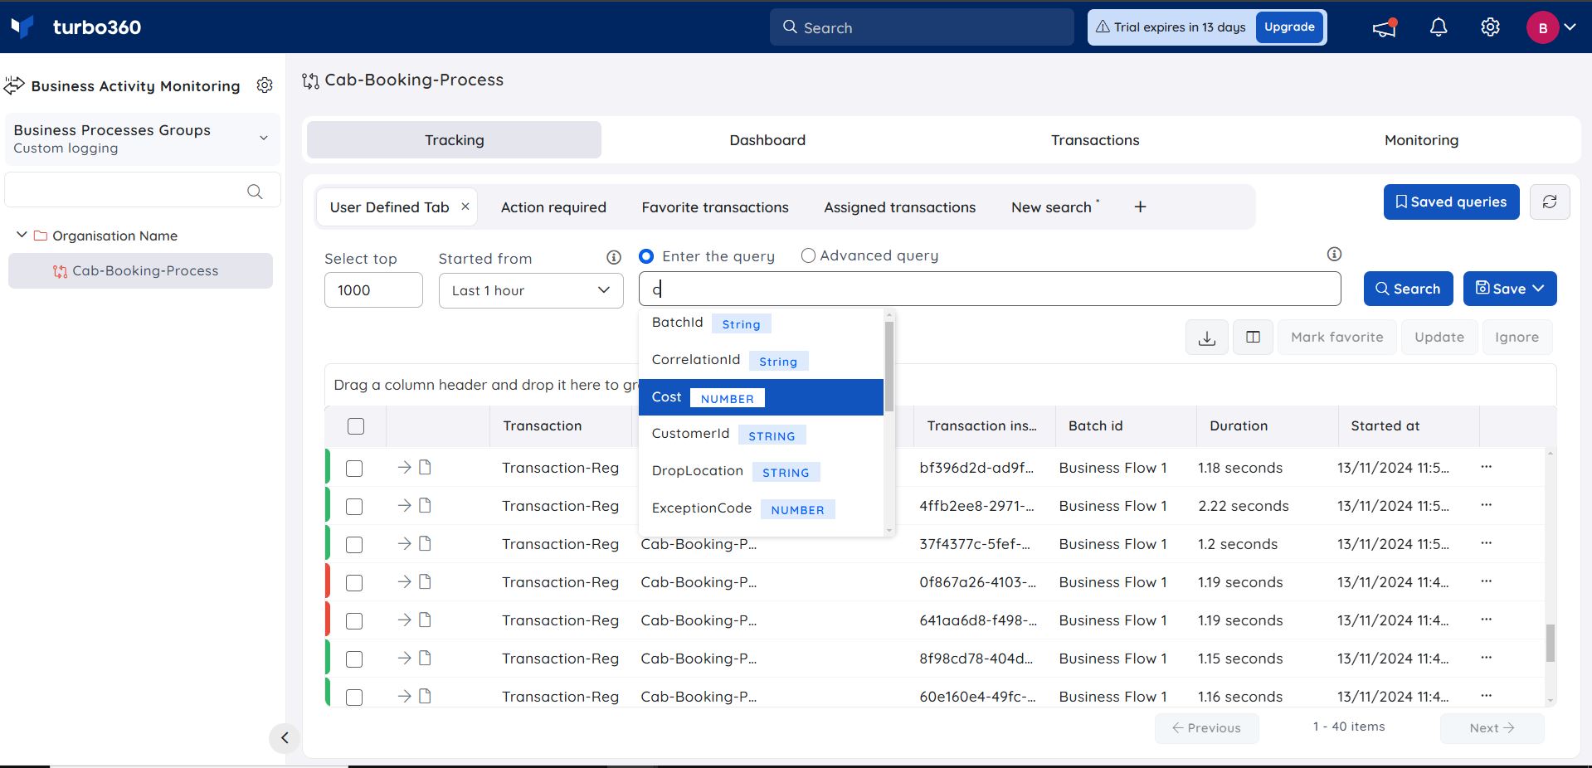Screen dimensions: 1592x768
Task: Choose CorrelationId suggestion
Action: tap(761, 360)
